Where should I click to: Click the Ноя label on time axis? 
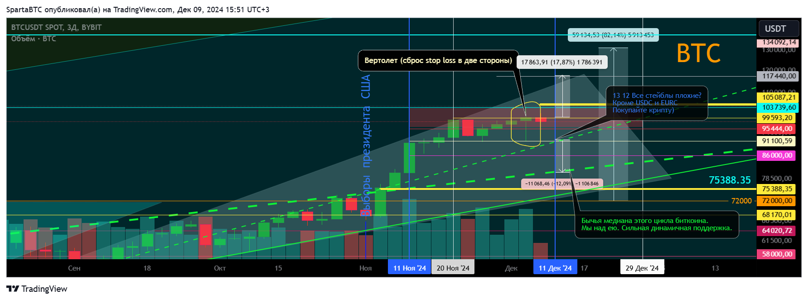tap(366, 268)
